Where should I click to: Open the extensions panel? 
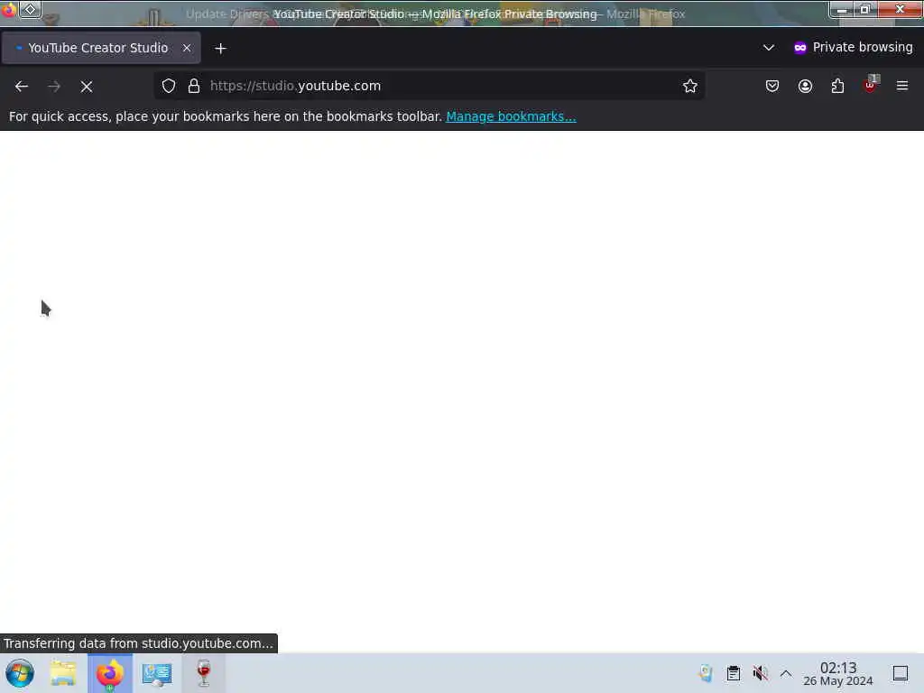837,86
